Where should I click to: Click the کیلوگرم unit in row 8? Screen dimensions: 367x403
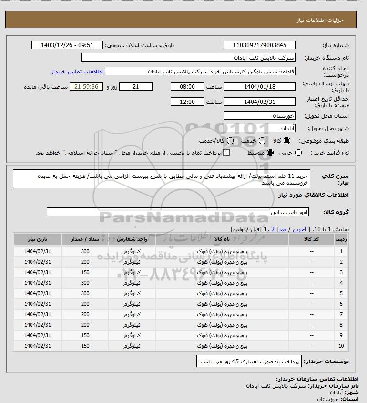(x=132, y=325)
